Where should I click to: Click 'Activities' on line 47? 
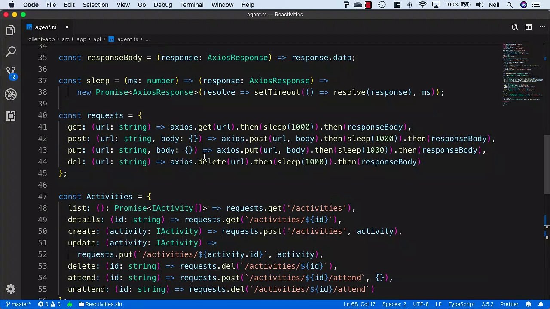109,197
